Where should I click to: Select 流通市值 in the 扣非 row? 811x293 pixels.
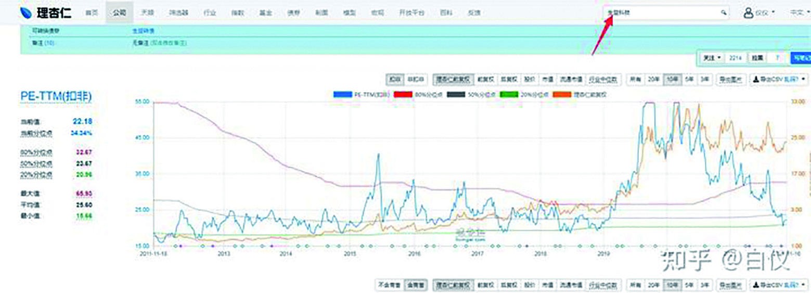[571, 80]
